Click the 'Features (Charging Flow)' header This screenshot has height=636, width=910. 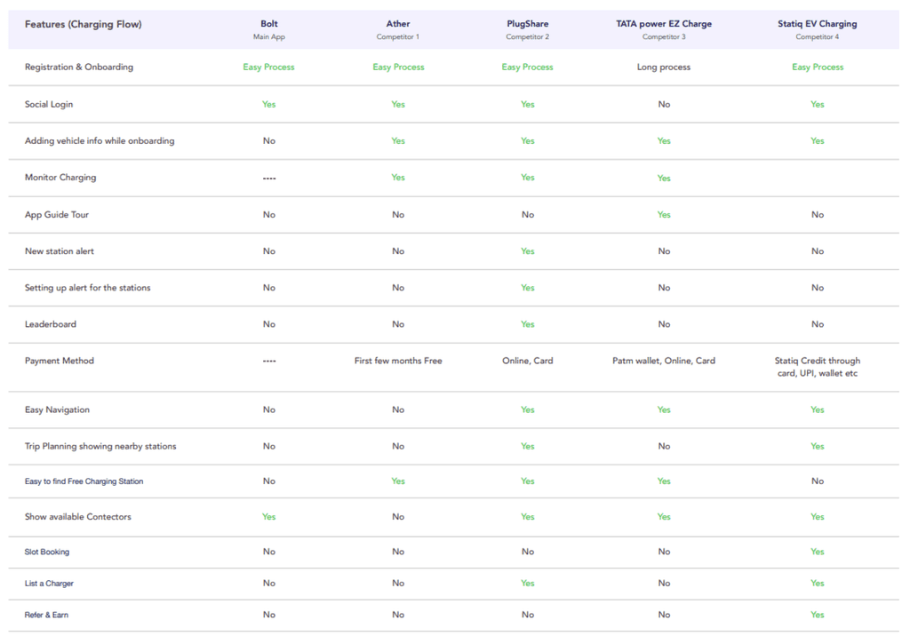pos(83,24)
